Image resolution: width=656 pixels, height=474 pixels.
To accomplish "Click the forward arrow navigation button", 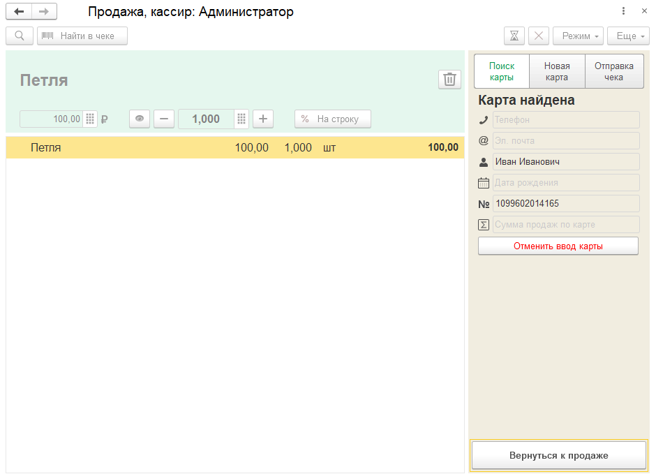I will (44, 12).
